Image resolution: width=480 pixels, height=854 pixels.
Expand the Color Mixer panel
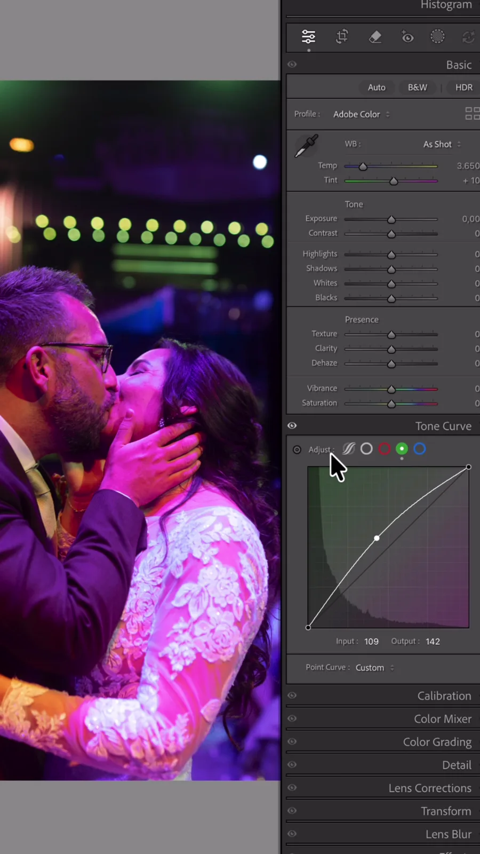(x=443, y=719)
